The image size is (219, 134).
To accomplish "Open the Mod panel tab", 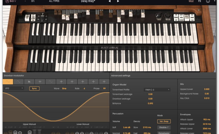I will tap(191, 1).
